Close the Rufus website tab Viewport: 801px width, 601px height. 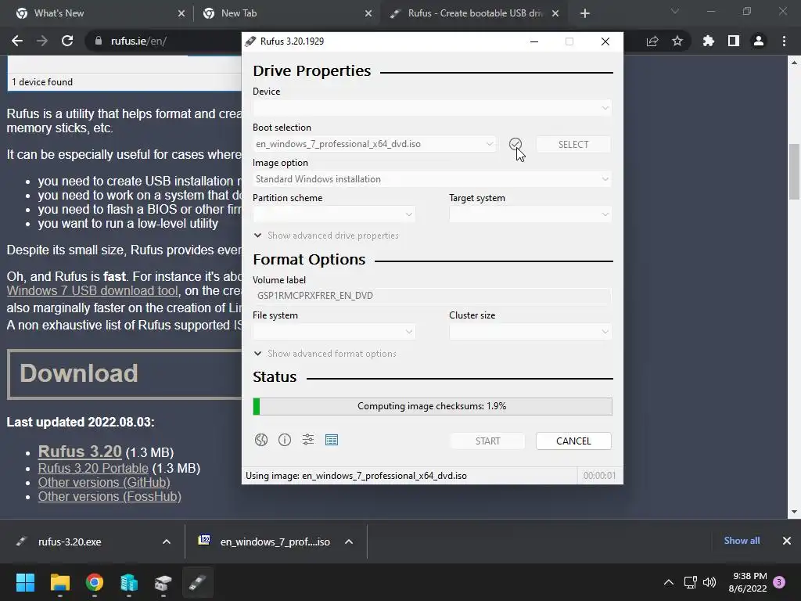[555, 13]
